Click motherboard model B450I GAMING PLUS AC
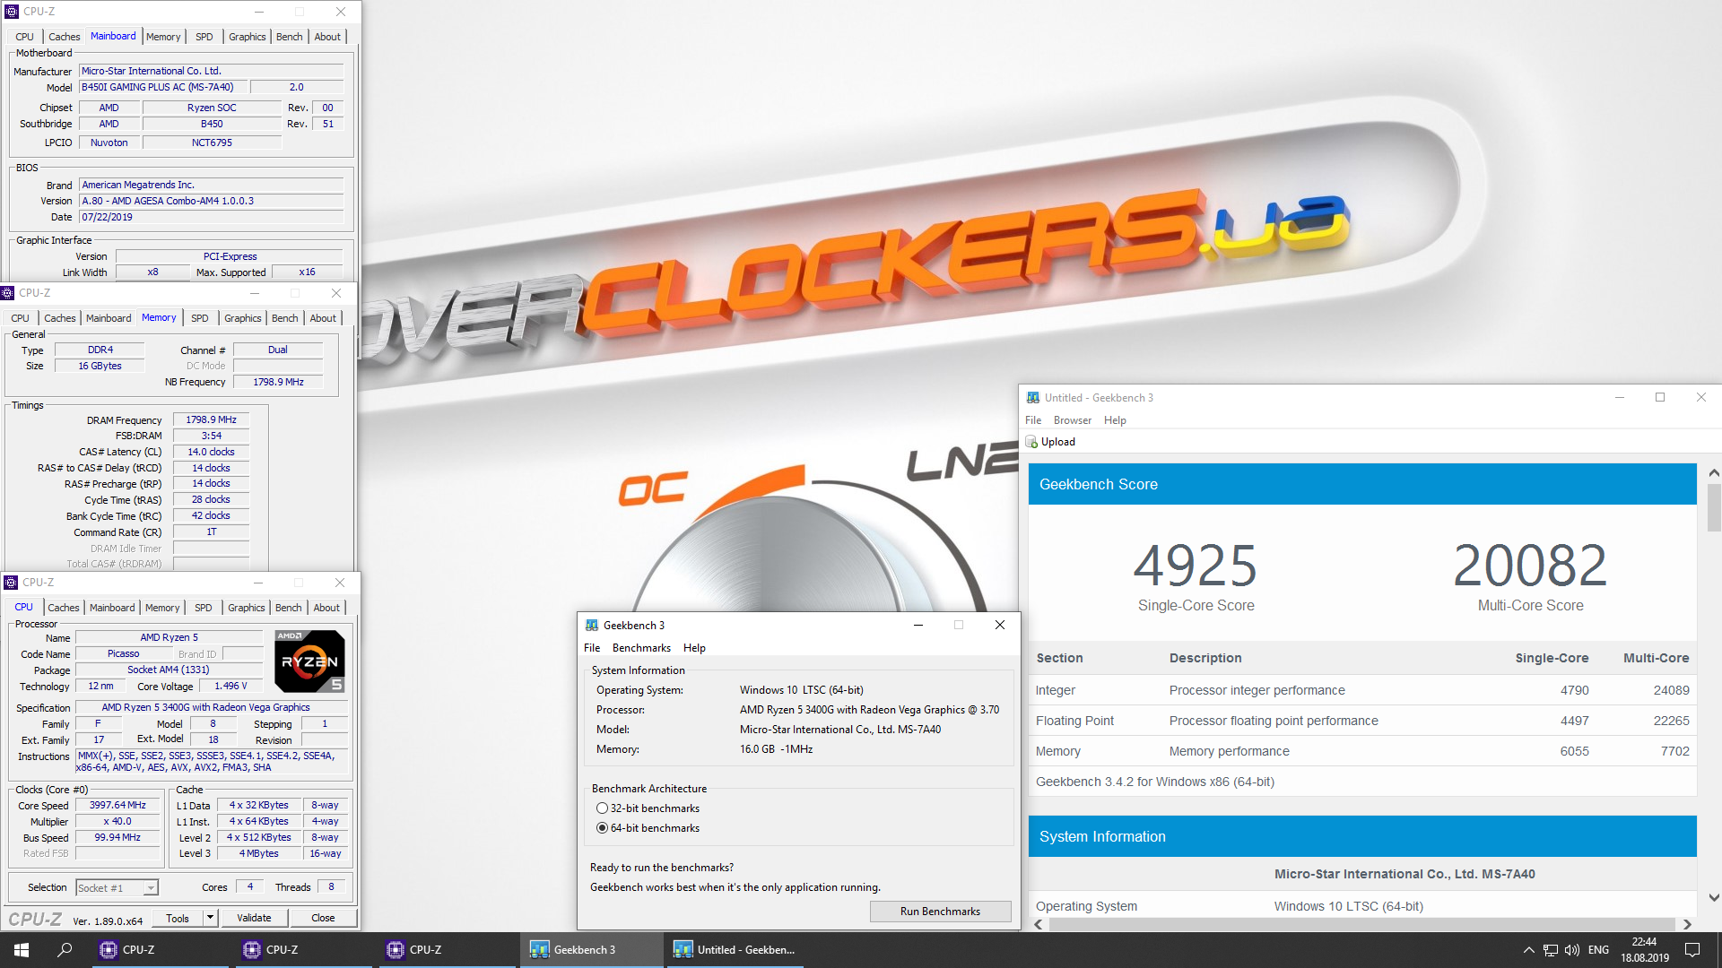The image size is (1722, 968). tap(163, 87)
